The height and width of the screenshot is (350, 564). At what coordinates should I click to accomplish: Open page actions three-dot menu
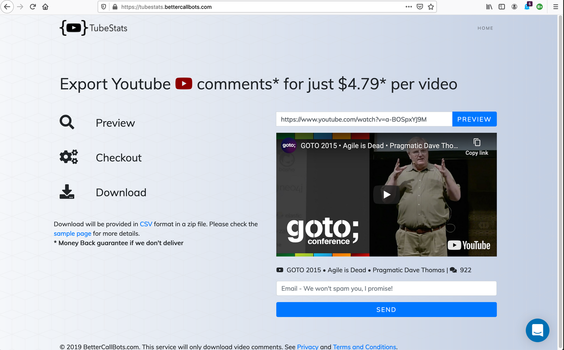click(x=408, y=7)
